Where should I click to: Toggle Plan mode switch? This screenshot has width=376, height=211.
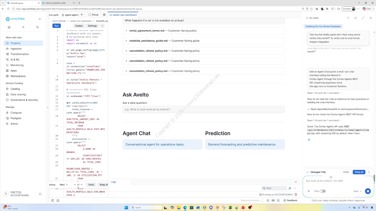323,191
